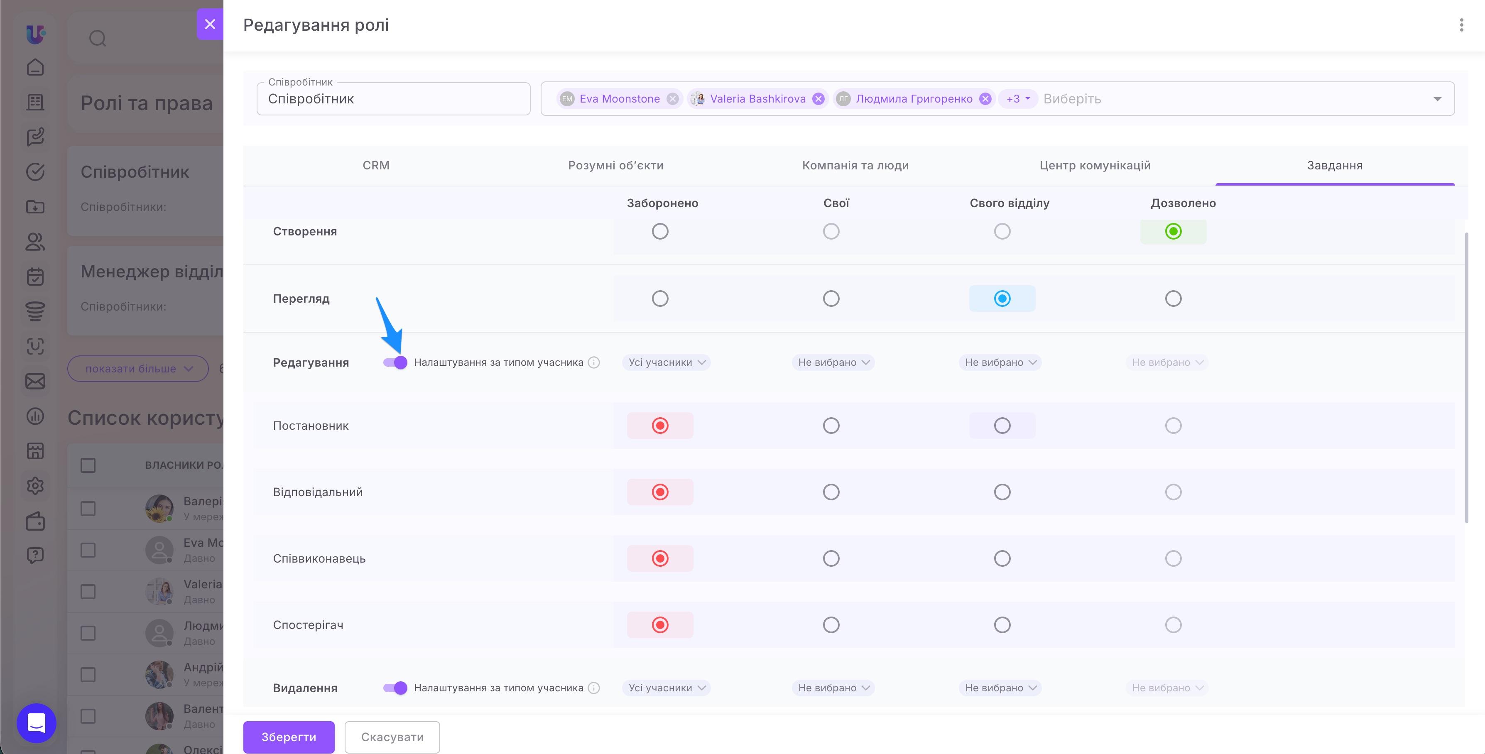Image resolution: width=1485 pixels, height=754 pixels.
Task: Open the employee selector dropdown arrow
Action: [1437, 99]
